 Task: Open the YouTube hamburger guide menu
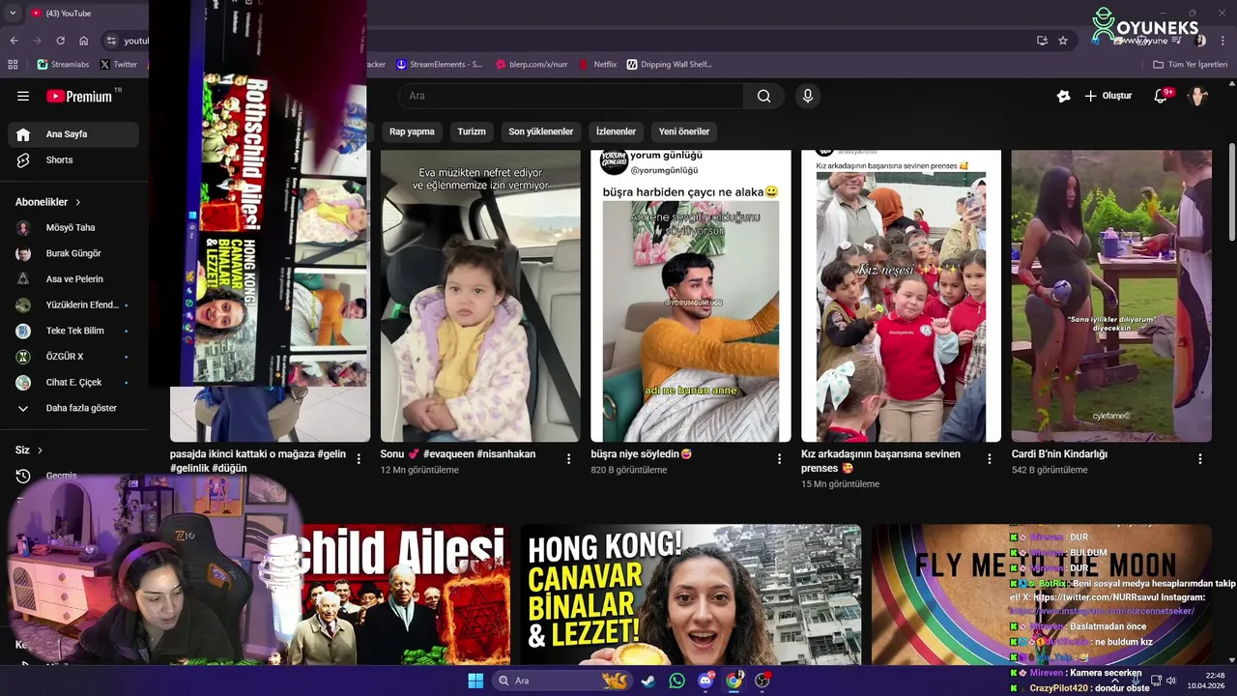[x=23, y=96]
